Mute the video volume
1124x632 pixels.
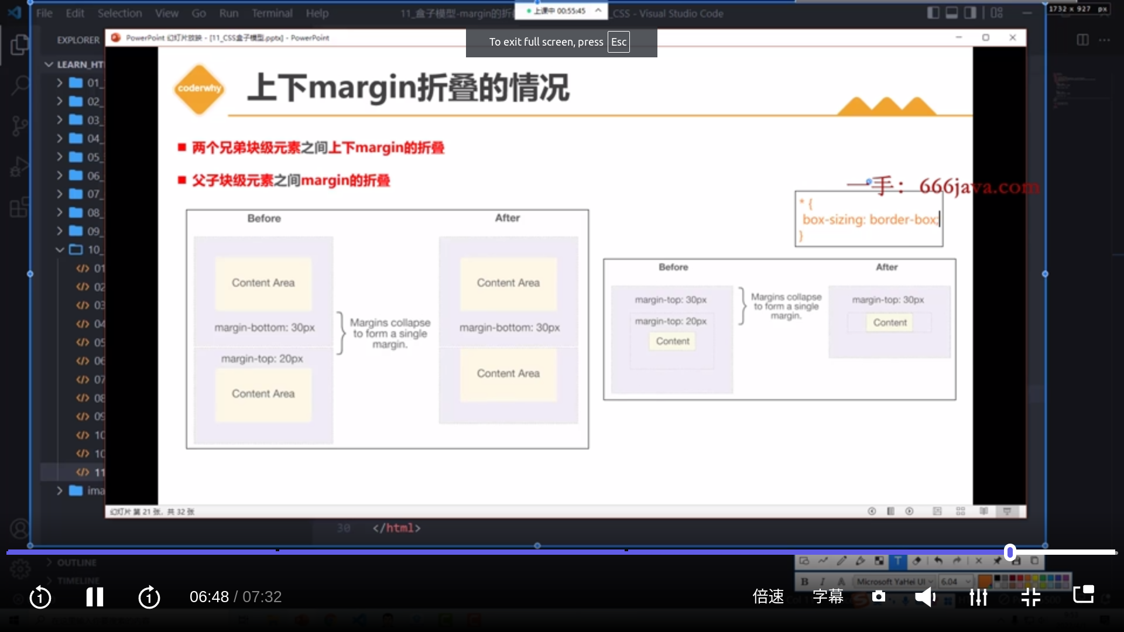[925, 597]
